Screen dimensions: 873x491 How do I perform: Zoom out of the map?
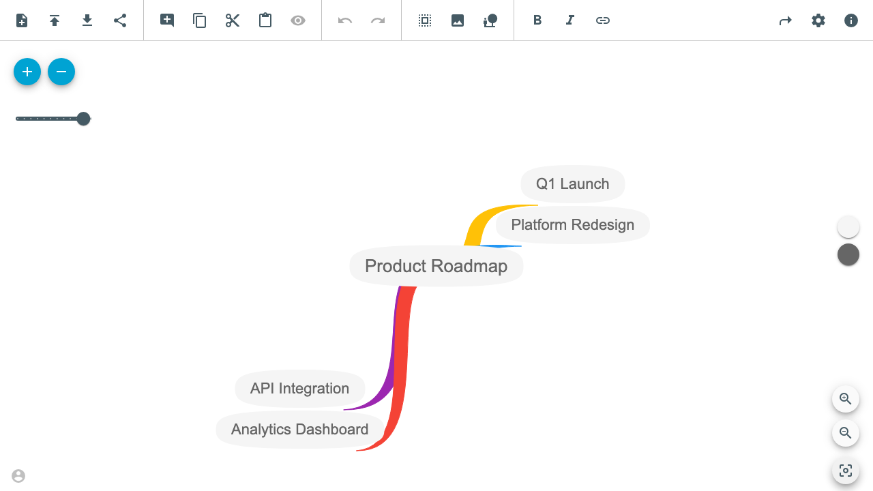846,433
